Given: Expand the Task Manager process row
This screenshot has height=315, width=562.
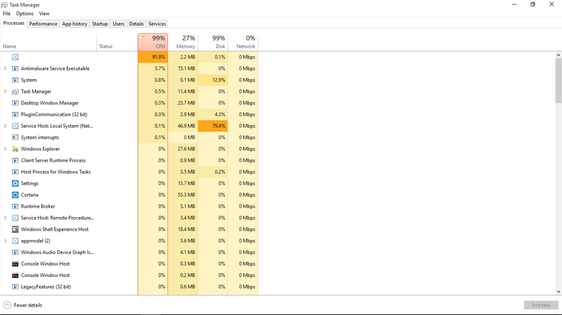Looking at the screenshot, I should (5, 91).
